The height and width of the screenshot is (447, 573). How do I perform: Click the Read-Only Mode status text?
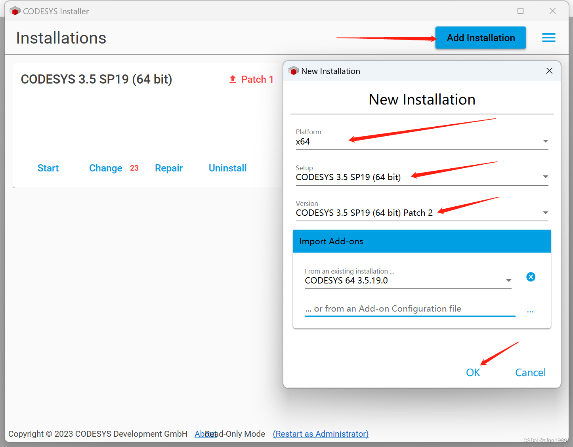pos(235,434)
